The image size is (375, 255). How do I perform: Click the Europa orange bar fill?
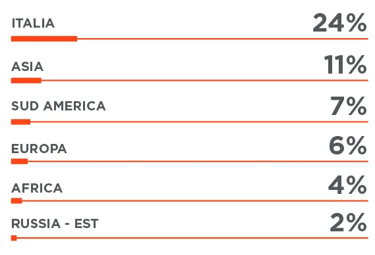pos(19,162)
